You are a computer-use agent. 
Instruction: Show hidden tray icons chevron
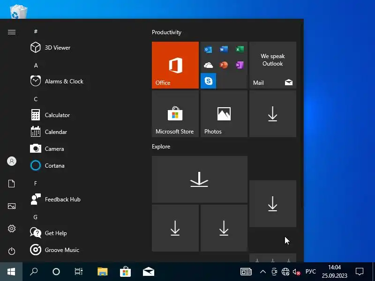263,272
